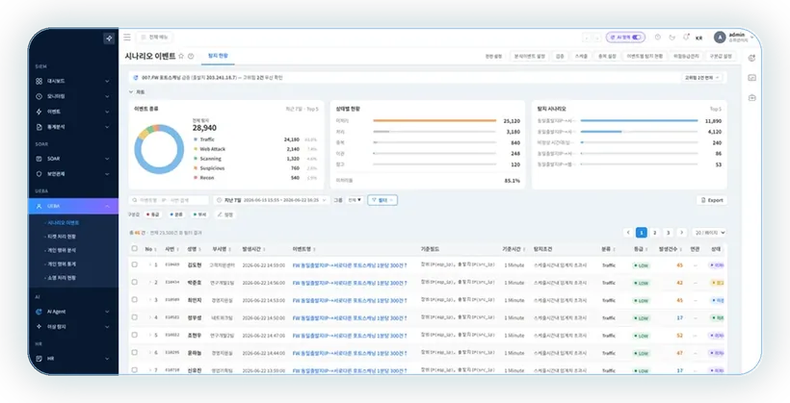This screenshot has height=403, width=790.
Task: Click the notification bell icon in top bar
Action: pos(686,38)
